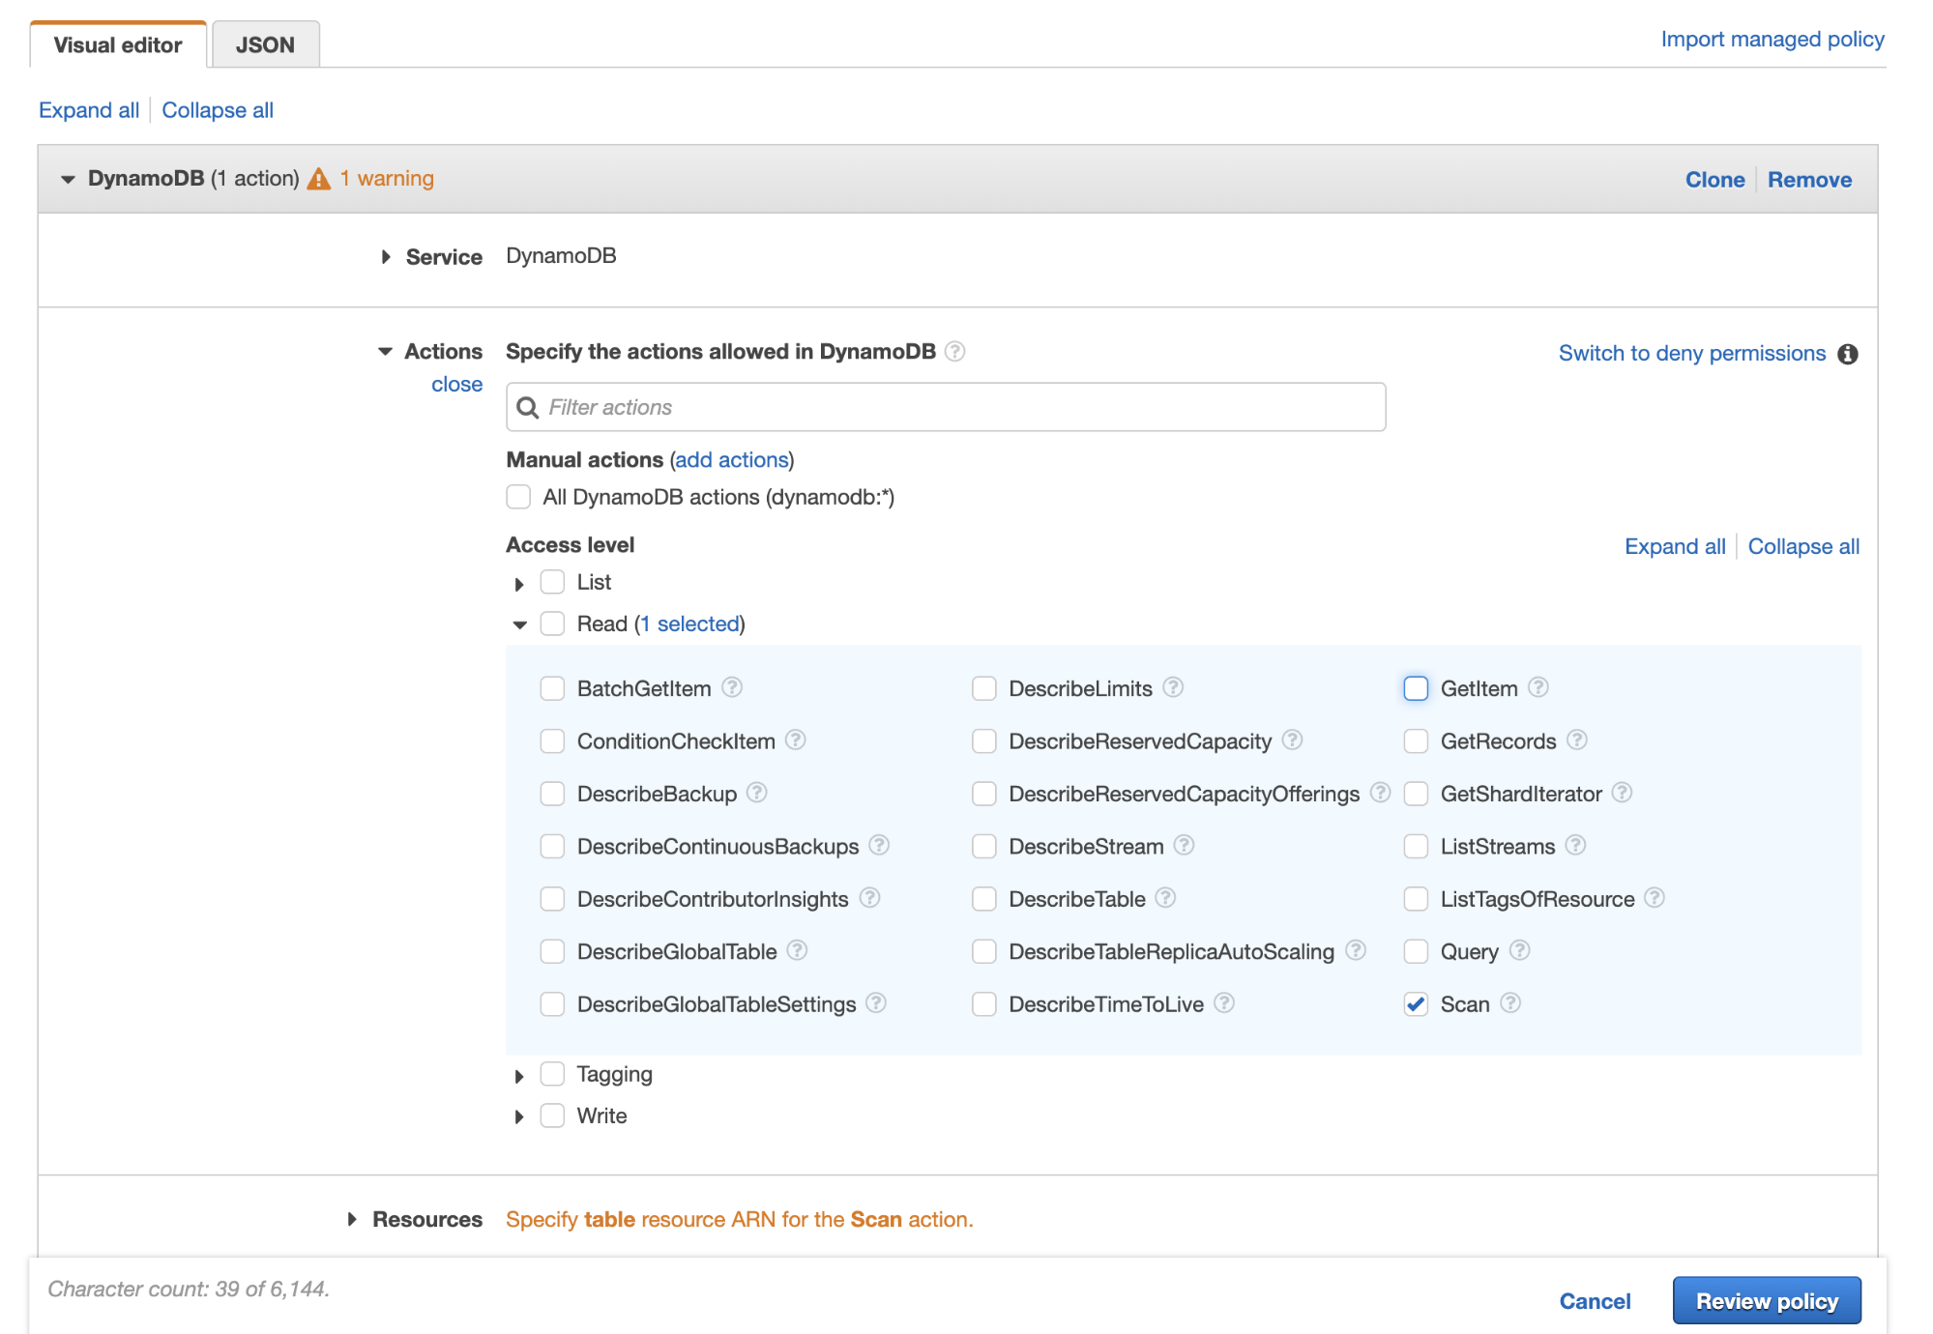This screenshot has height=1334, width=1933.
Task: Select the Visual editor tab
Action: click(117, 44)
